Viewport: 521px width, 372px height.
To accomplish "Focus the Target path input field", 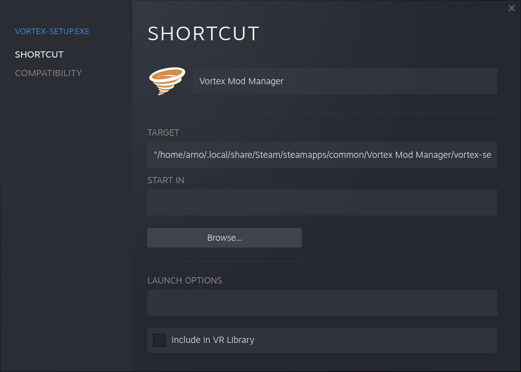I will (x=322, y=155).
